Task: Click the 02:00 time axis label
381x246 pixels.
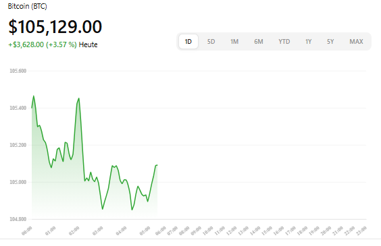Action: point(74,230)
